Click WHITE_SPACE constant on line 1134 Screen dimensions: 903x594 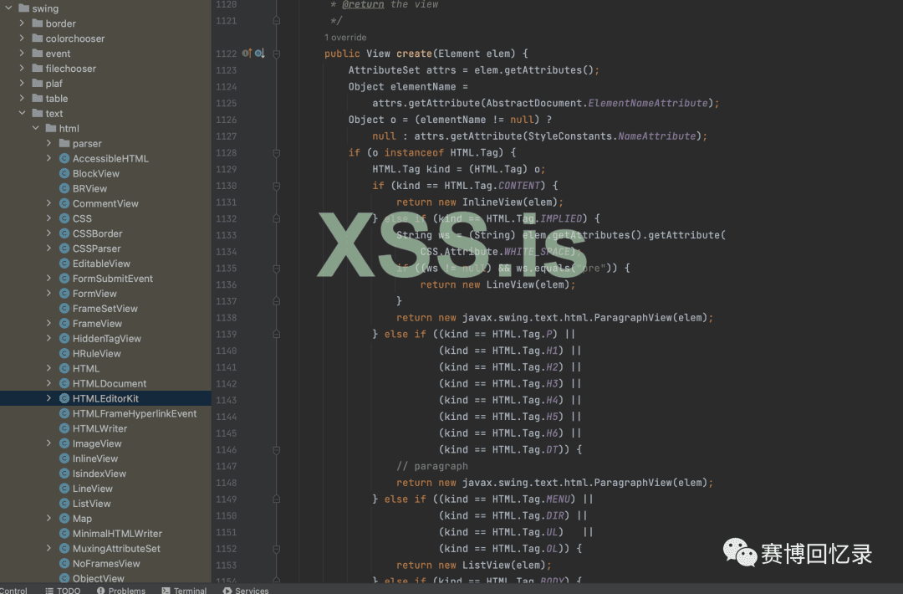coord(538,252)
